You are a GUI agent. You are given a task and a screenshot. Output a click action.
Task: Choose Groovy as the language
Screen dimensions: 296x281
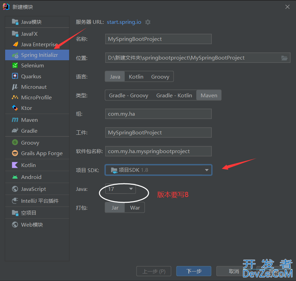[x=160, y=77]
